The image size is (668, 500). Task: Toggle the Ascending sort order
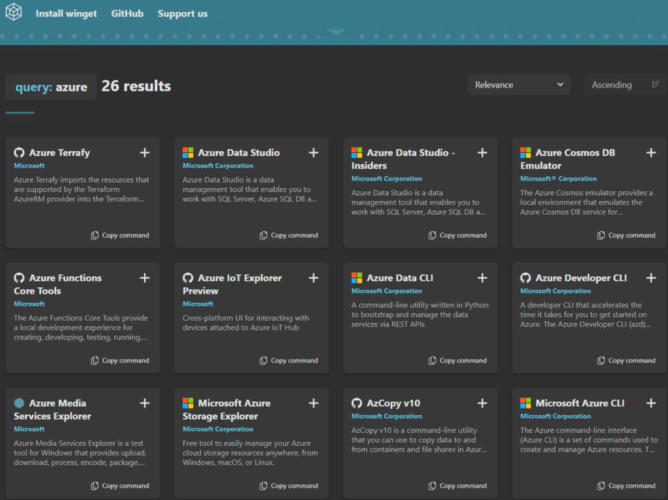pyautogui.click(x=626, y=85)
